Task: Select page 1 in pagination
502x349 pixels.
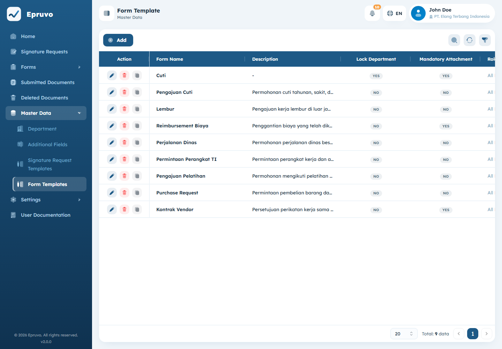Action: 473,334
